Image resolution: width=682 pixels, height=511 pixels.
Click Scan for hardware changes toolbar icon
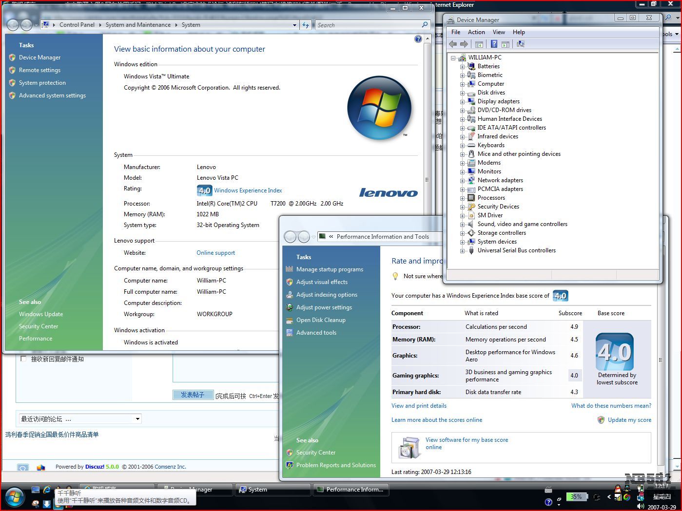click(x=521, y=44)
